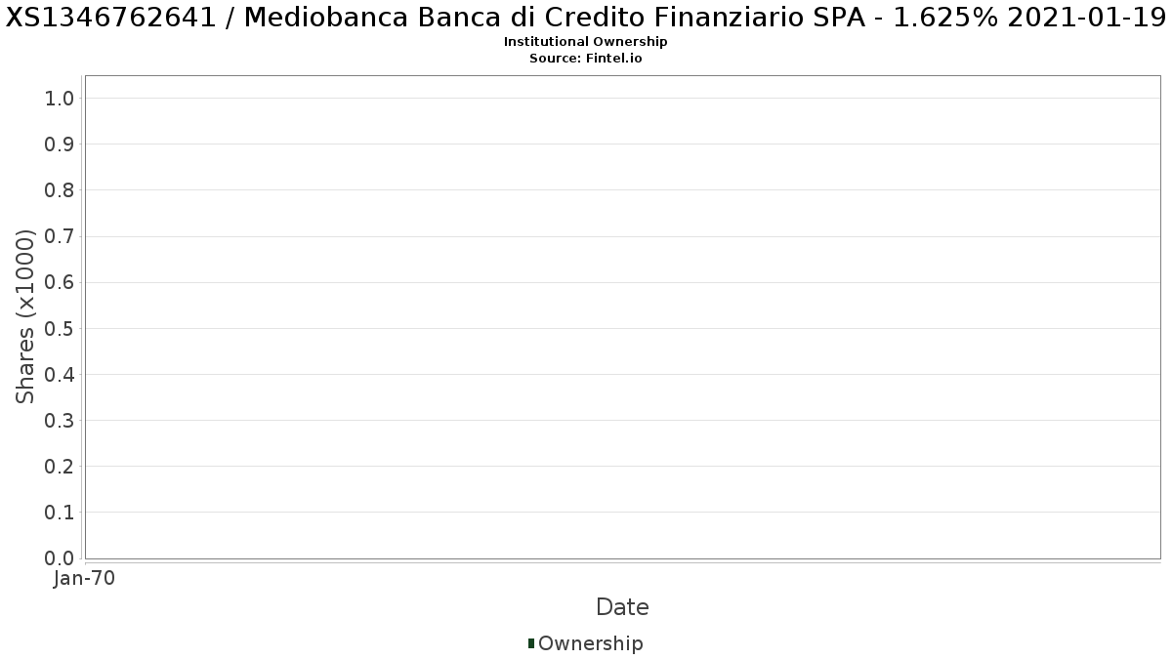This screenshot has height=659, width=1172.
Task: Click the Mediobanca chart title
Action: tap(585, 19)
